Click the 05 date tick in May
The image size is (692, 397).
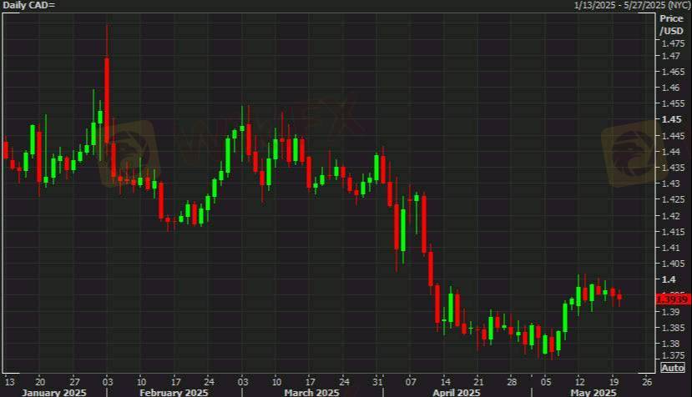coord(547,381)
